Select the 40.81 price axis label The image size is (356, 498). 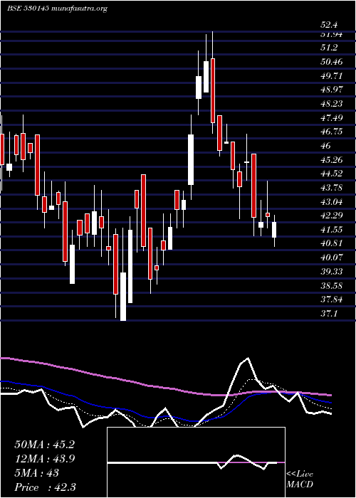(332, 243)
